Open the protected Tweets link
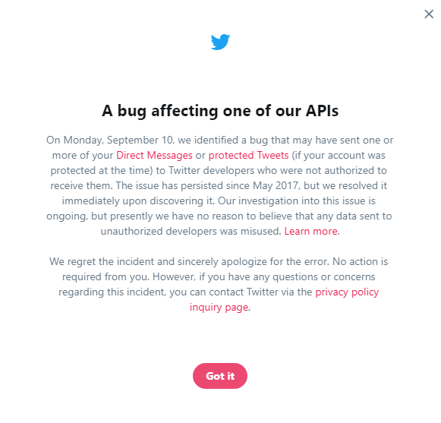The height and width of the screenshot is (423, 441). (249, 156)
